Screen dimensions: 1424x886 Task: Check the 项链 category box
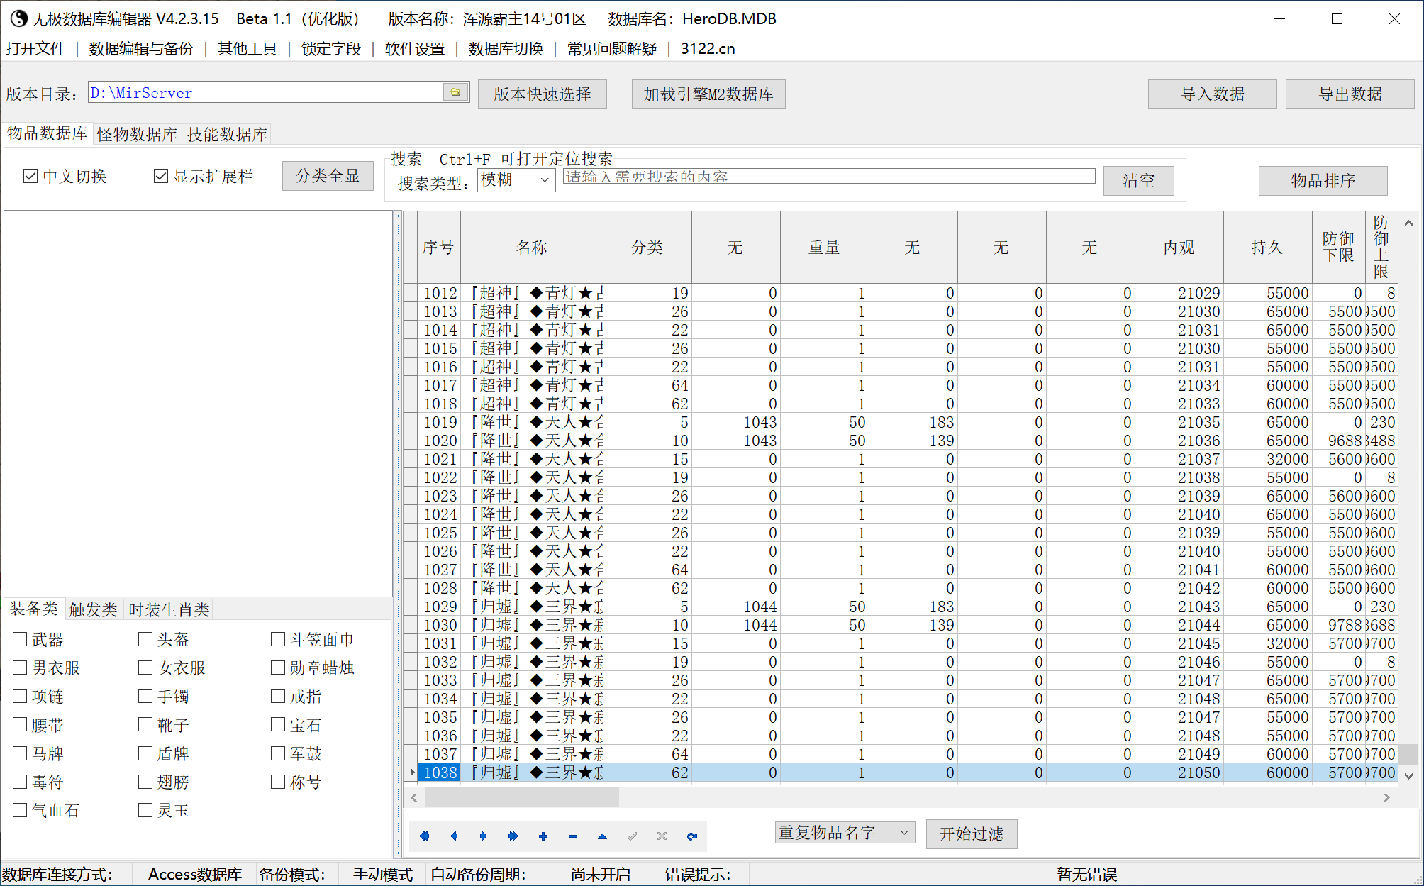click(x=20, y=696)
